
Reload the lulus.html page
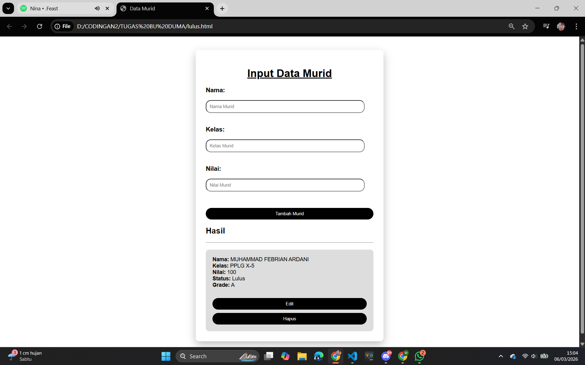(40, 26)
